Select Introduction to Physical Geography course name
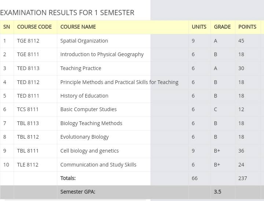 pos(102,55)
